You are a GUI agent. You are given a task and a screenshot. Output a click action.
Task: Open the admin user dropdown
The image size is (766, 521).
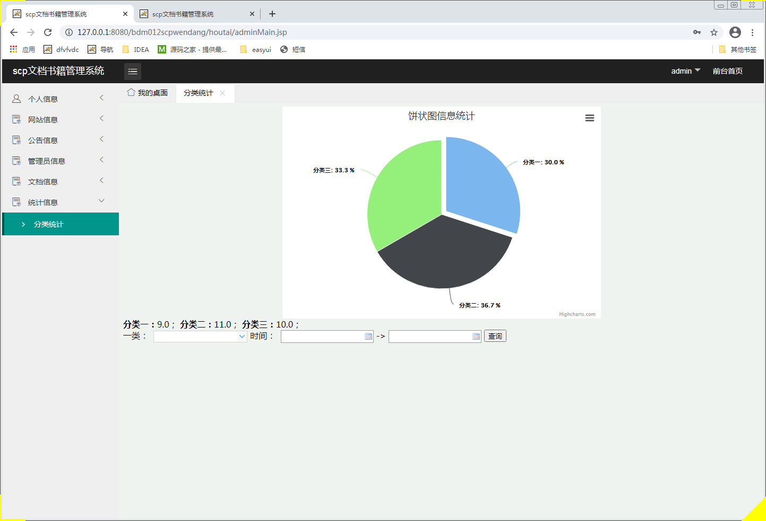click(686, 71)
